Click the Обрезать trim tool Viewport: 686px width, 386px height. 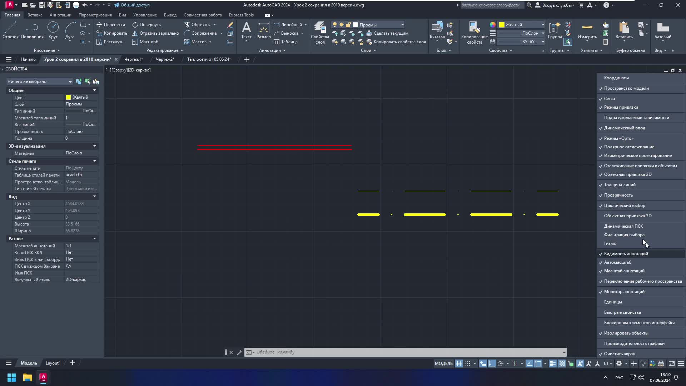pyautogui.click(x=197, y=25)
